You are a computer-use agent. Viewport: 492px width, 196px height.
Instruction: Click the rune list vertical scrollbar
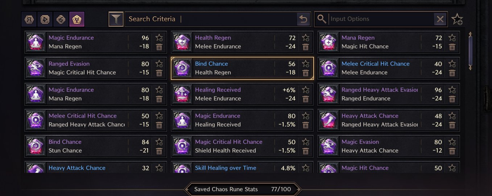(x=471, y=51)
